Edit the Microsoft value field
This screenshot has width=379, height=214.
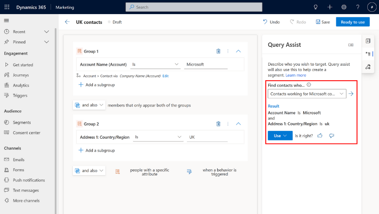(206, 64)
